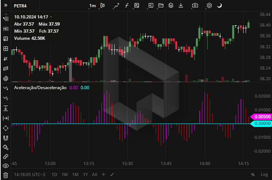Select the parallel channel tool

[6, 69]
